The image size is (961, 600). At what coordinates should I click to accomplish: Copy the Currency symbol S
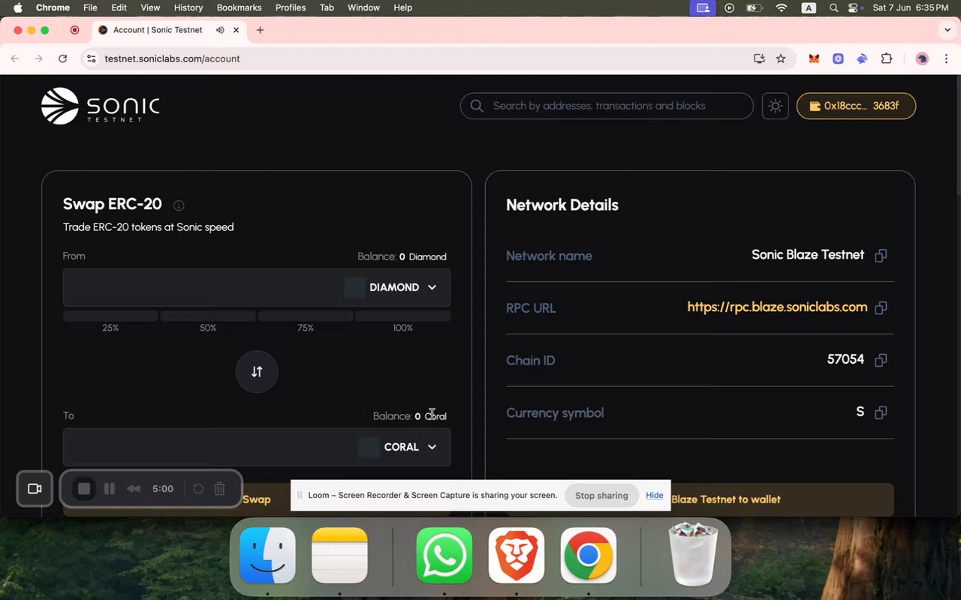[881, 412]
